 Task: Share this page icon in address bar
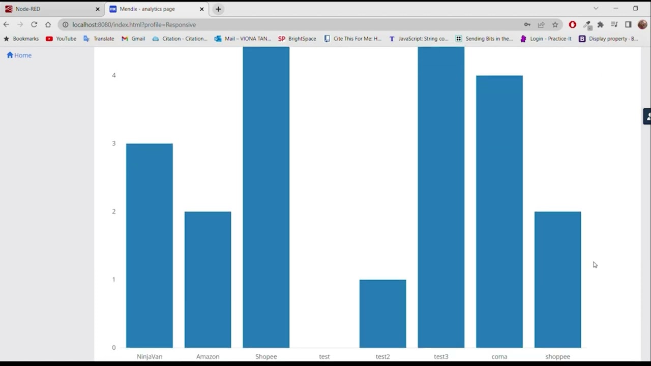click(x=541, y=24)
